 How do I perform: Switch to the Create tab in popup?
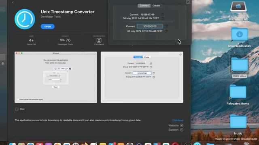click(156, 6)
